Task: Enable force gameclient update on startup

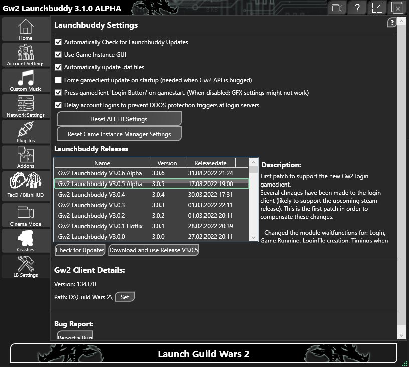Action: [x=58, y=80]
